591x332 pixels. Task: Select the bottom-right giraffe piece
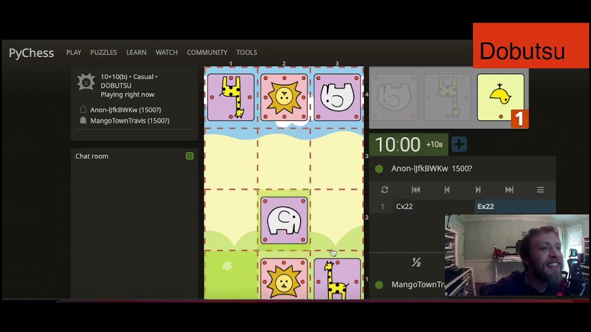click(337, 279)
